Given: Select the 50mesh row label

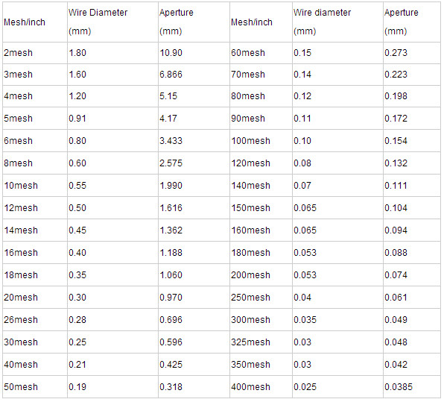Looking at the screenshot, I should (21, 387).
